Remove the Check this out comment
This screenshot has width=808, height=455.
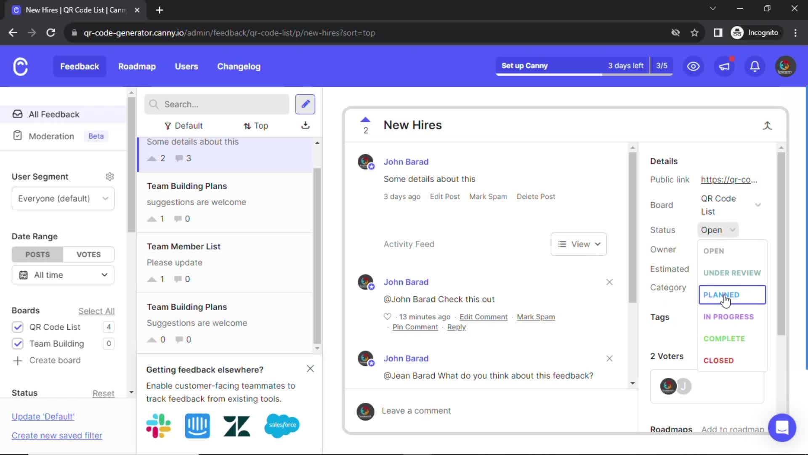tap(609, 282)
